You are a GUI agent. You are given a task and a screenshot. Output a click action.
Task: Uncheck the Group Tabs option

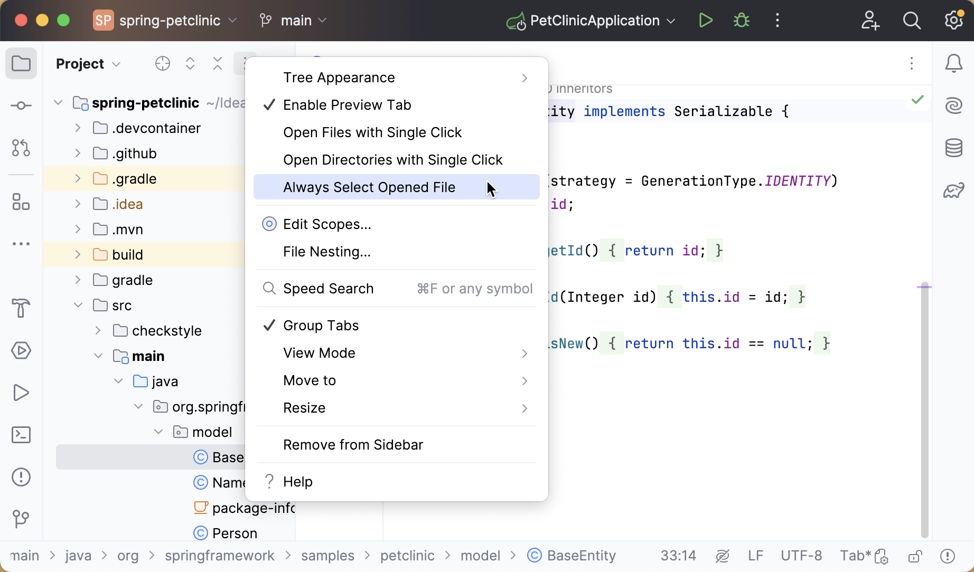coord(321,325)
